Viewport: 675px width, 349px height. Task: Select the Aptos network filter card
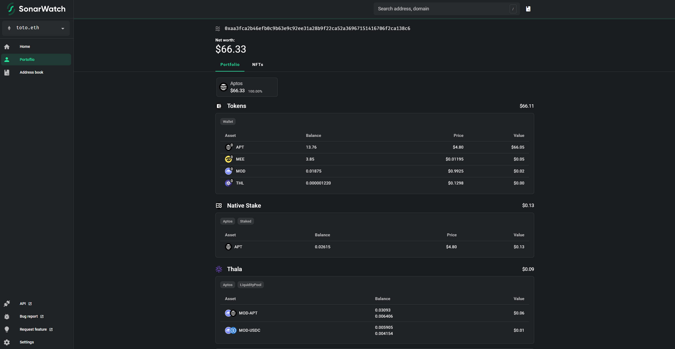pyautogui.click(x=247, y=87)
